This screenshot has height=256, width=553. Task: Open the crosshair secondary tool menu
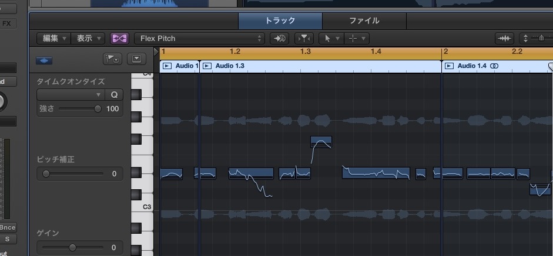tap(357, 38)
